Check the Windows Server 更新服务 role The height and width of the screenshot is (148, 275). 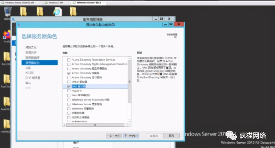click(69, 104)
